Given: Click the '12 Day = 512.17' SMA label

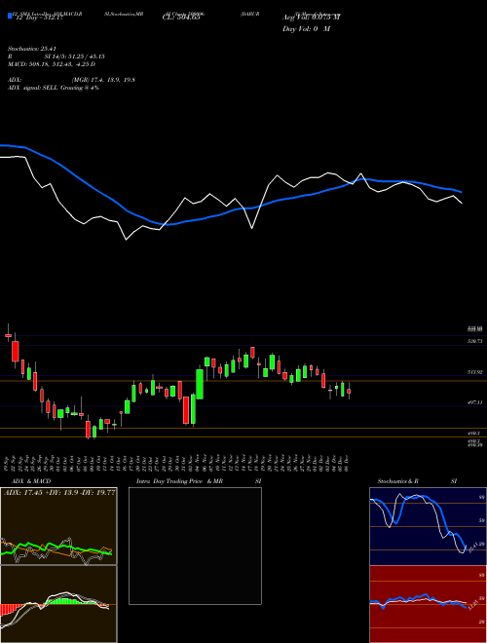Looking at the screenshot, I should [x=37, y=18].
